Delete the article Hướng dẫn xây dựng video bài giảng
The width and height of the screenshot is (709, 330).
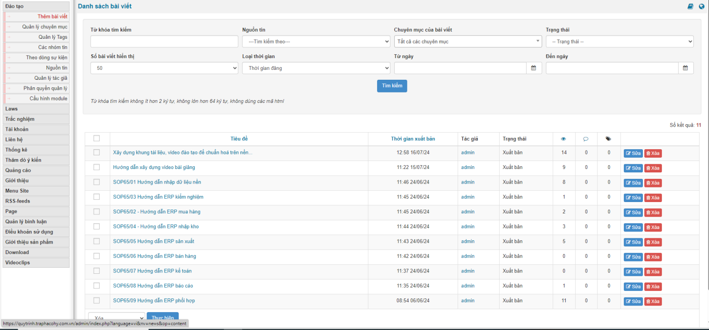tap(653, 168)
